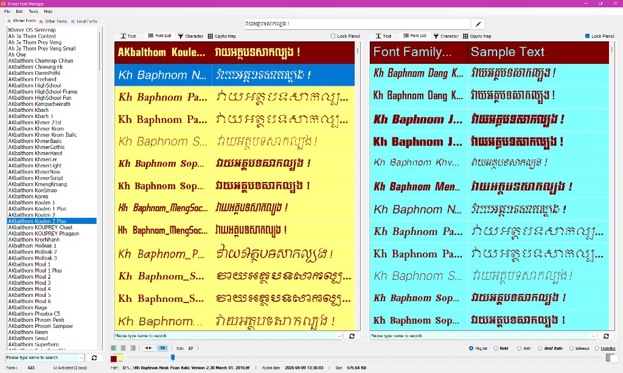
Task: Open the Font List tab in right preview panel
Action: point(414,36)
